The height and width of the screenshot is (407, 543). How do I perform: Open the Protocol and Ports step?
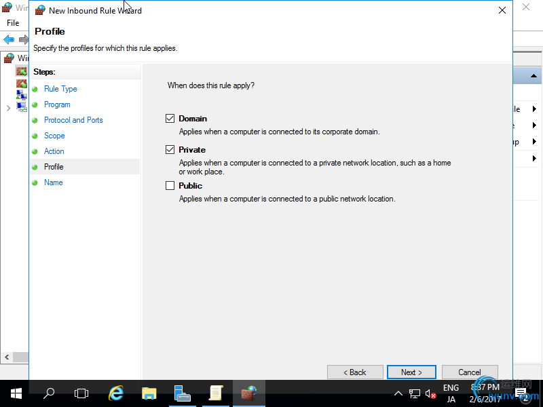pyautogui.click(x=73, y=120)
